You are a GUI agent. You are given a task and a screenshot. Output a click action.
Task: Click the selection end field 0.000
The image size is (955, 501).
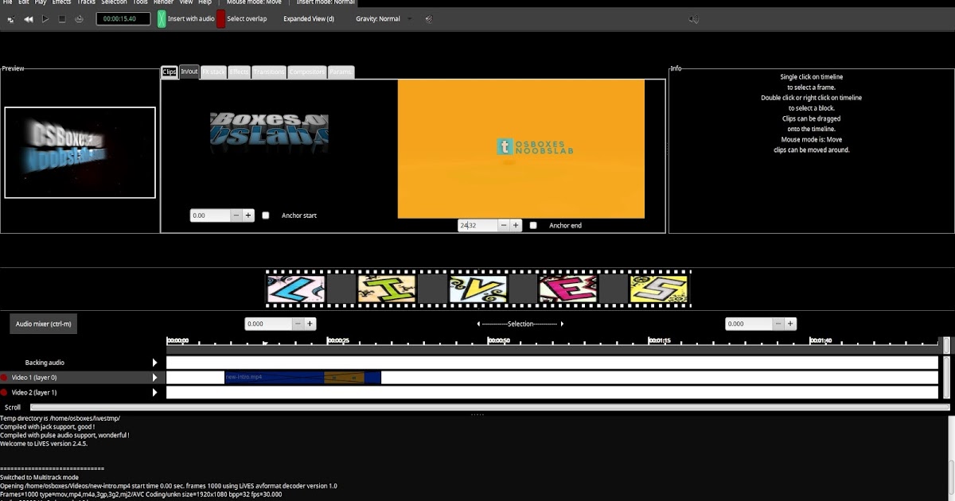[x=749, y=324]
